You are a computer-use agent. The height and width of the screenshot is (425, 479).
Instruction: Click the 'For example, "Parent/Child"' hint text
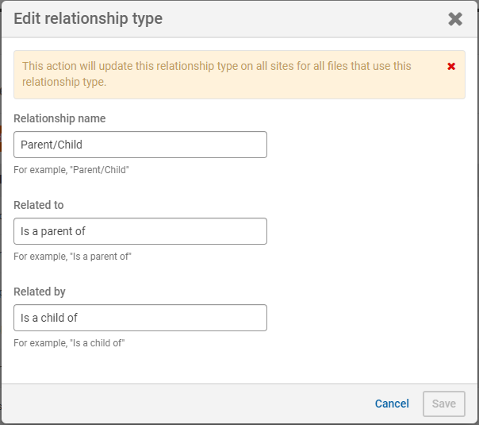pos(71,170)
